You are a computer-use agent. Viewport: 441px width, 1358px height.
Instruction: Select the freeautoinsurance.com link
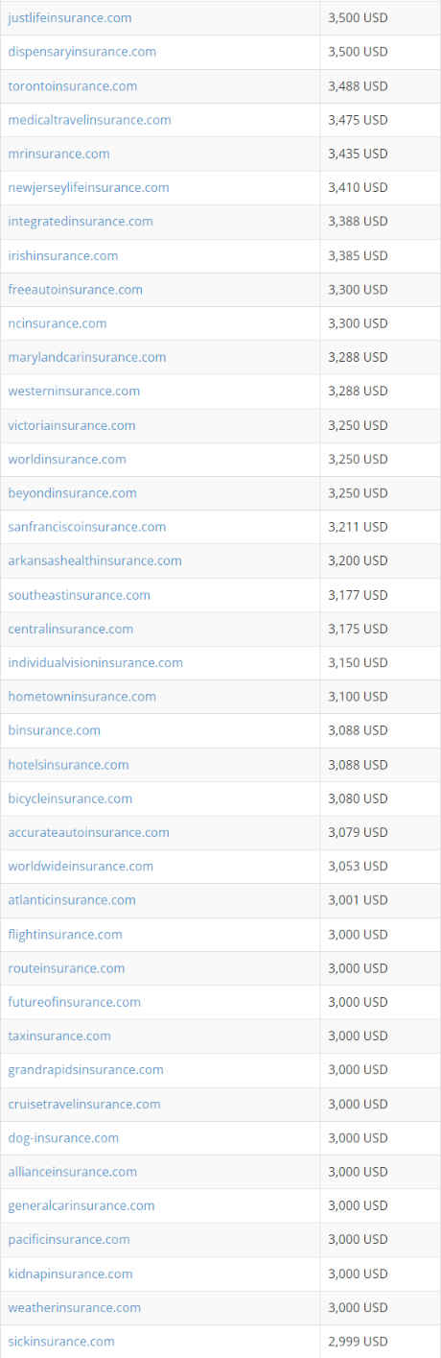(76, 290)
